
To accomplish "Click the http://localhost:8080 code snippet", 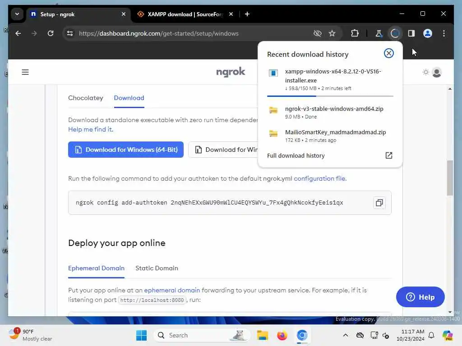I will 152,300.
